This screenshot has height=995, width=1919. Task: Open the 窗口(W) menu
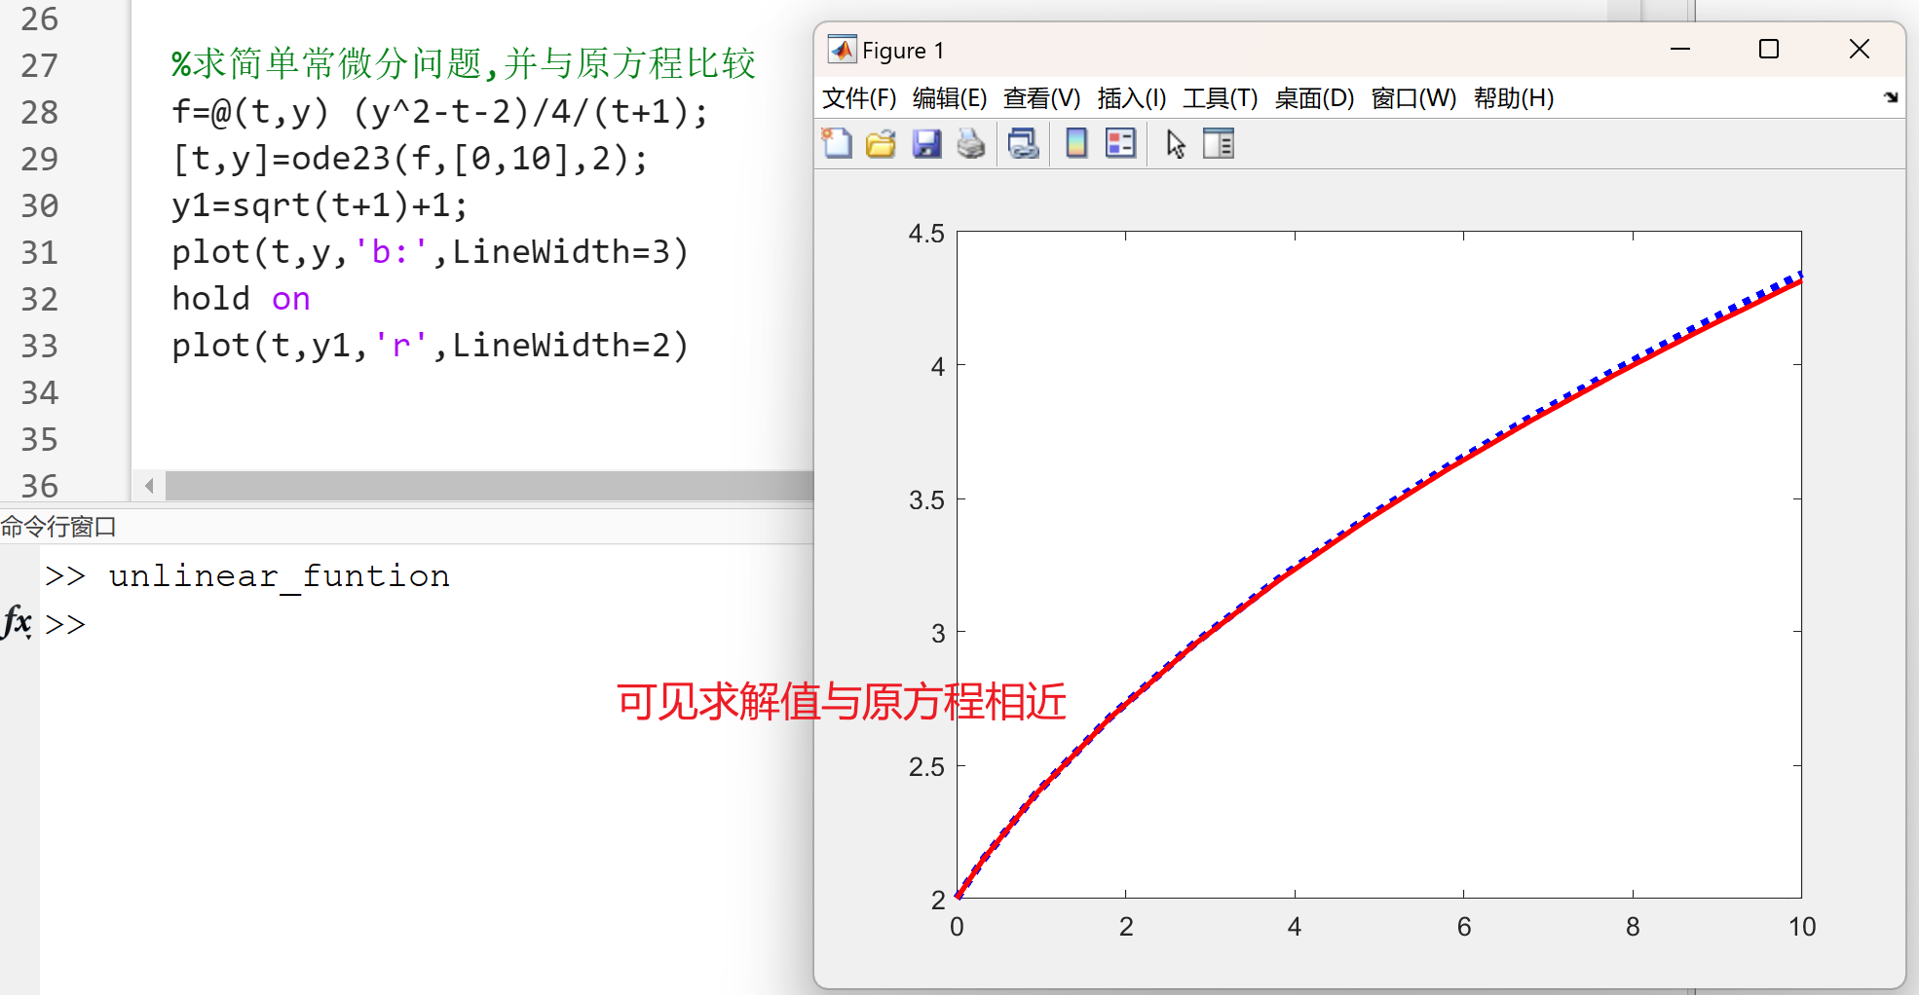1414,98
